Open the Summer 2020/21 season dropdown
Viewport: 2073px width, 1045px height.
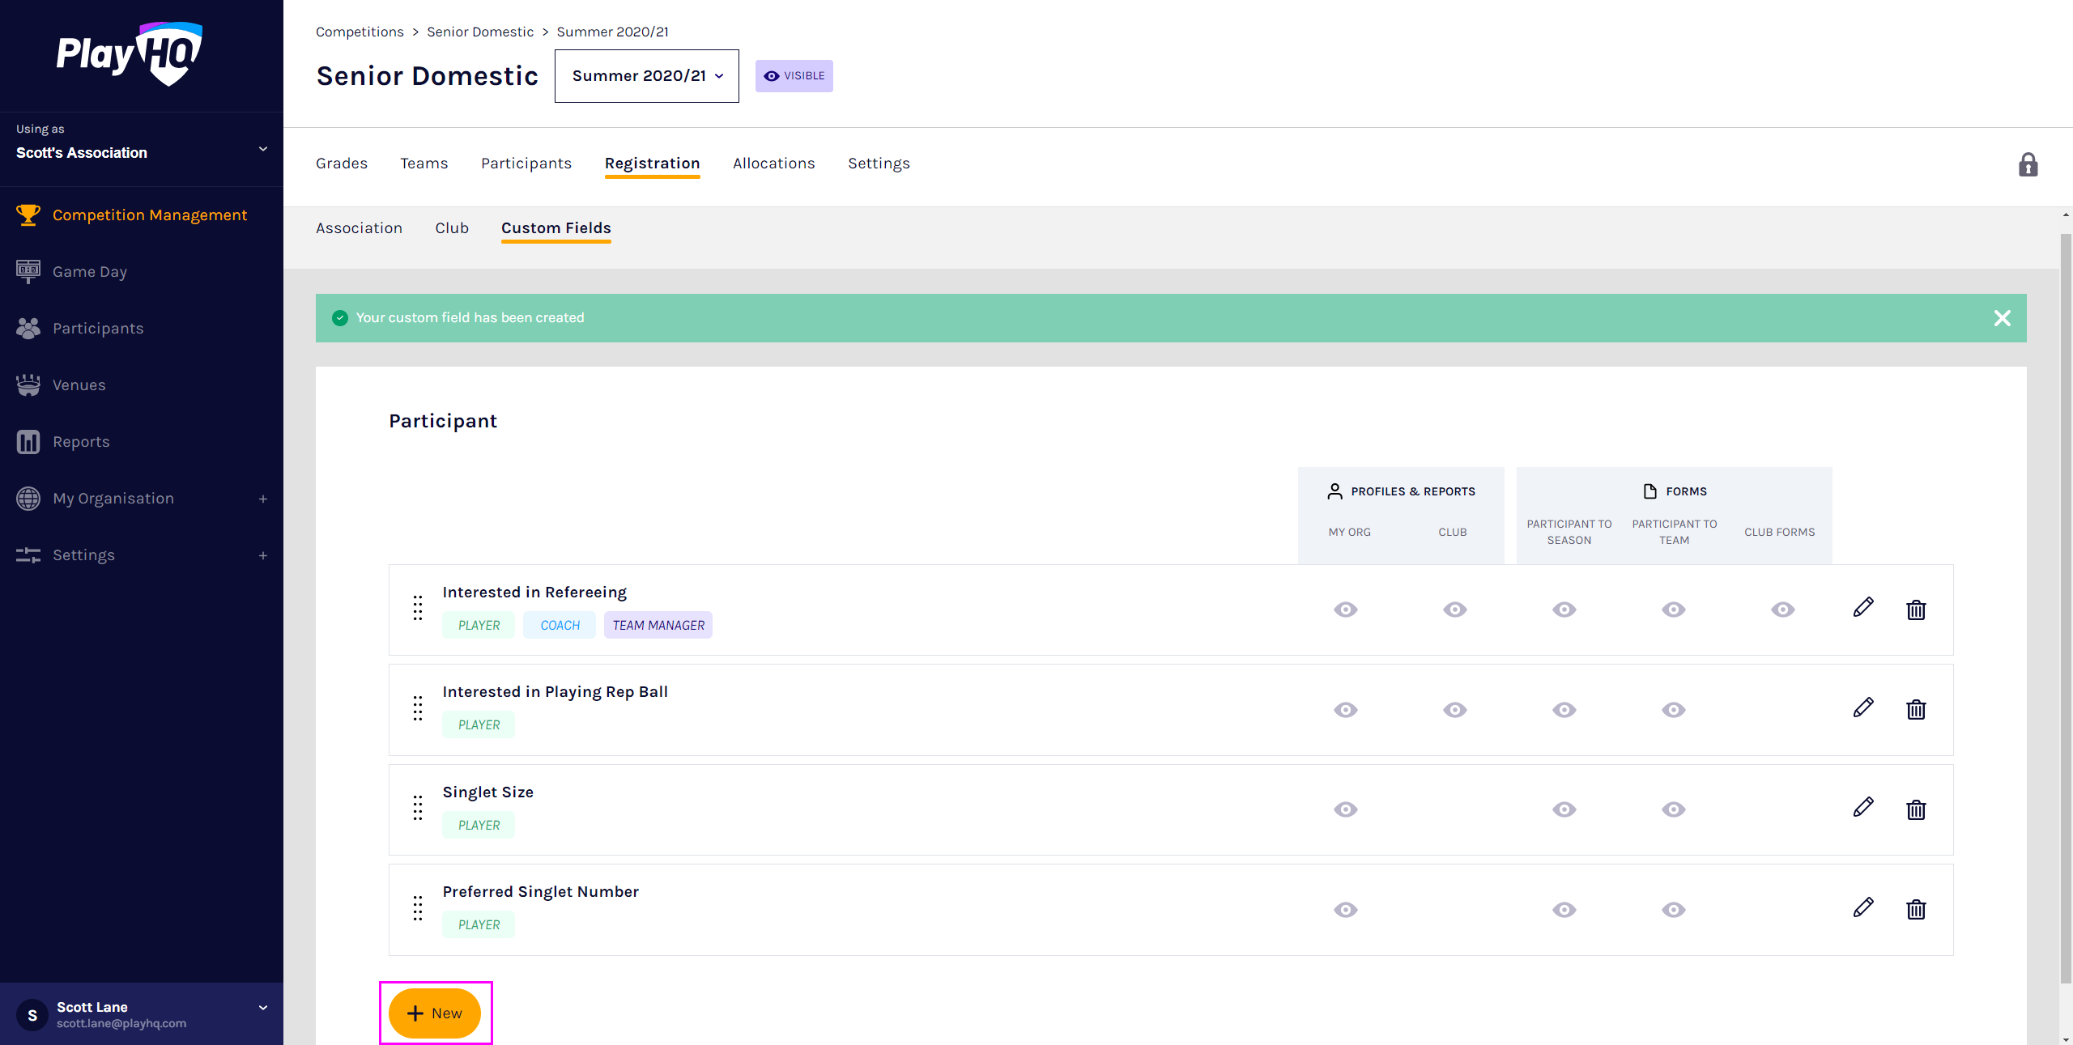(x=646, y=76)
